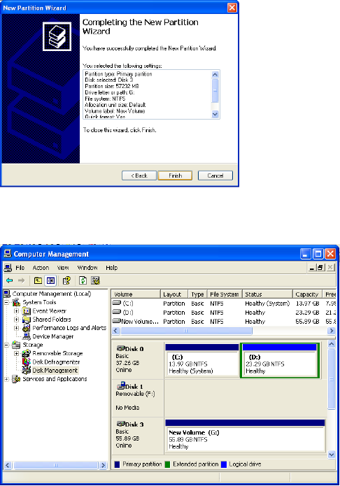Click the Disk 0 label icon
This screenshot has width=340, height=486.
(x=120, y=349)
